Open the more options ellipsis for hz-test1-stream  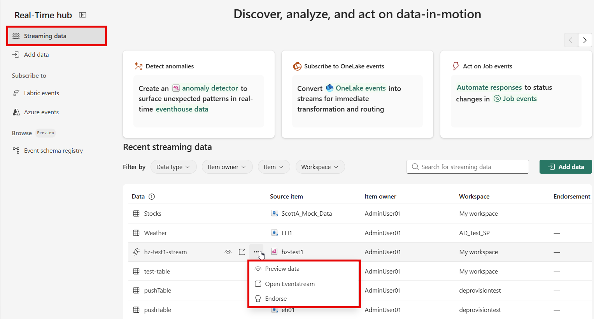(256, 252)
